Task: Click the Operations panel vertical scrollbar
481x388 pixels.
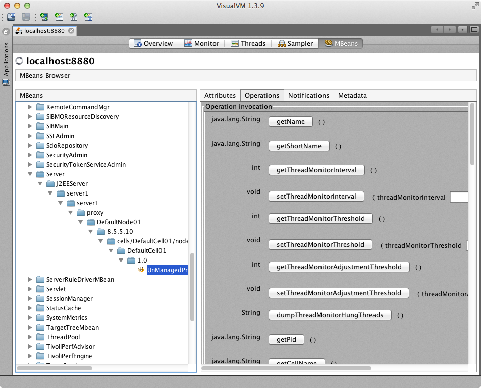Action: (472, 134)
